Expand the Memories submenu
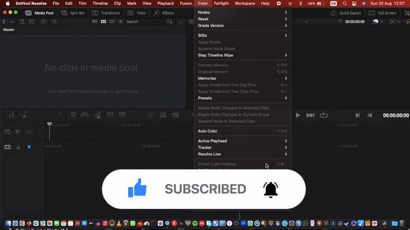Viewport: 410px width, 230px height. [x=242, y=78]
